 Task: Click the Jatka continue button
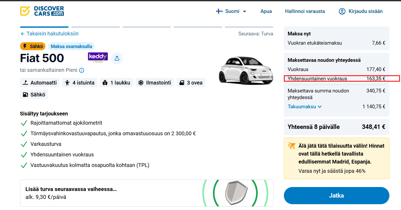coord(336,195)
